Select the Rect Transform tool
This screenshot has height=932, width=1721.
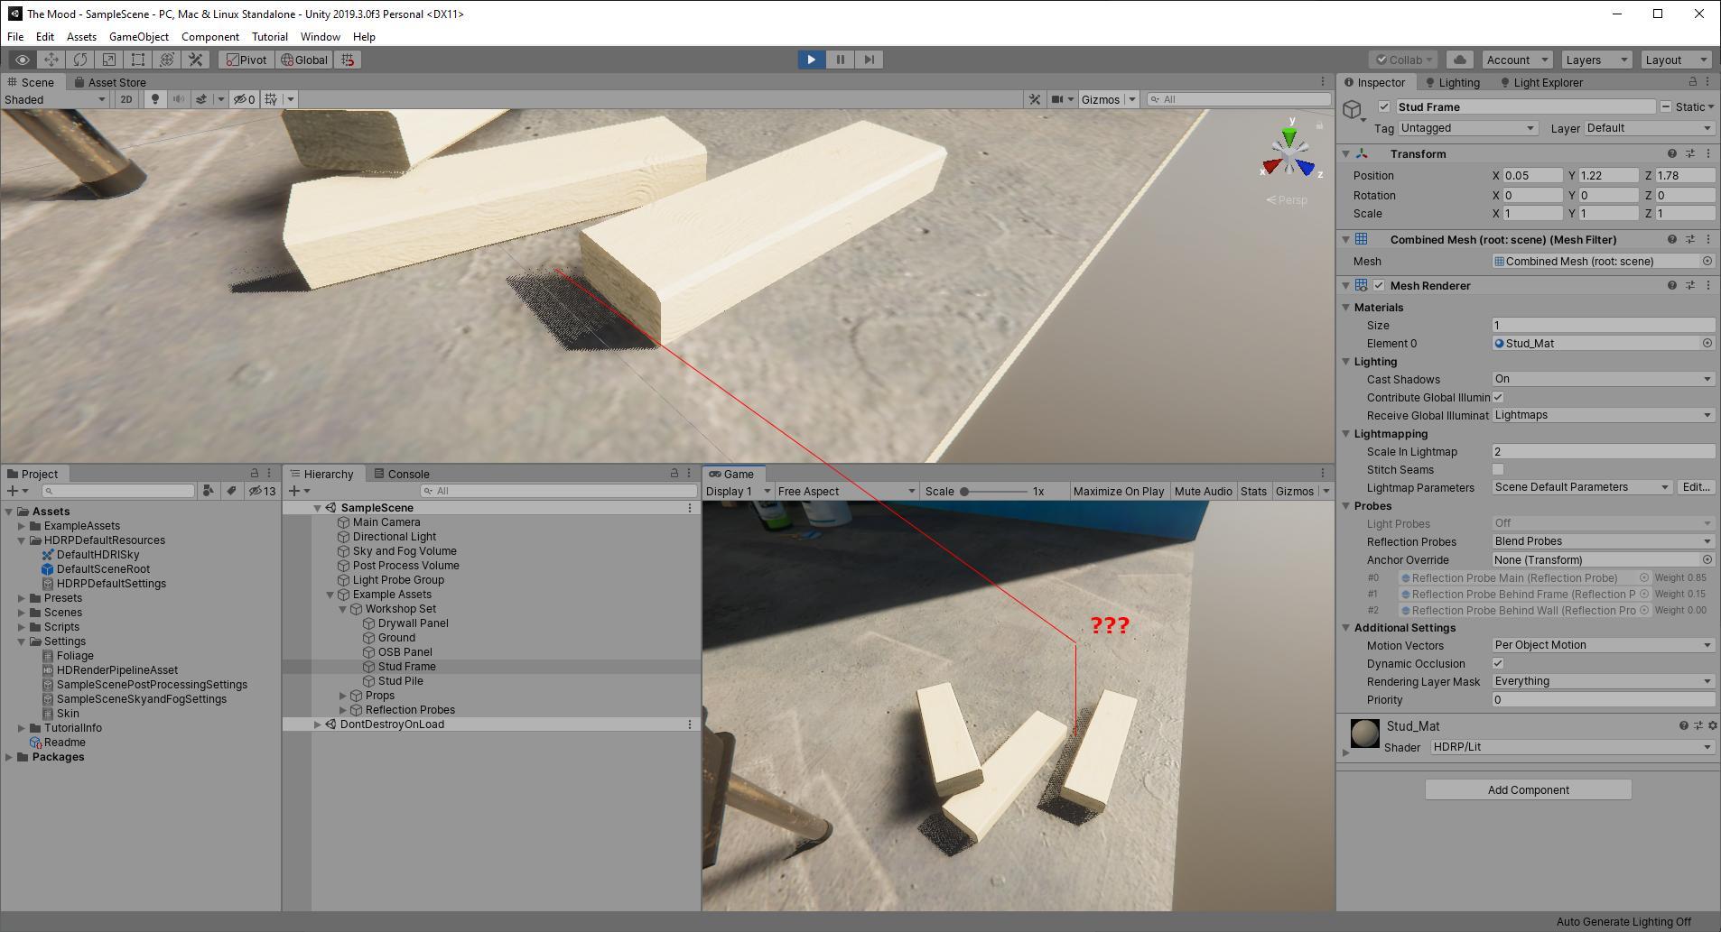coord(137,60)
